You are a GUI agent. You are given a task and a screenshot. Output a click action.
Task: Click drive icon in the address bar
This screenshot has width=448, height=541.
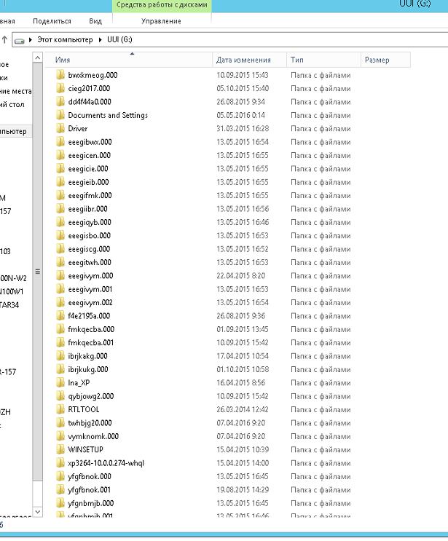(20, 40)
